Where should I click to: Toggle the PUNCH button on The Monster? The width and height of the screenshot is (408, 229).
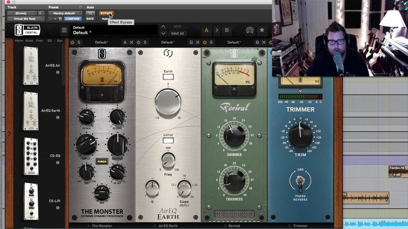[x=102, y=162]
